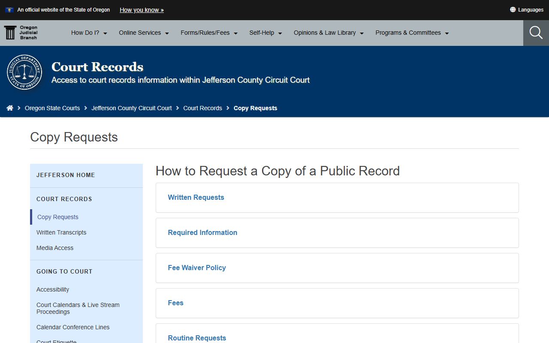Open Accessibility in the sidebar

pos(53,289)
